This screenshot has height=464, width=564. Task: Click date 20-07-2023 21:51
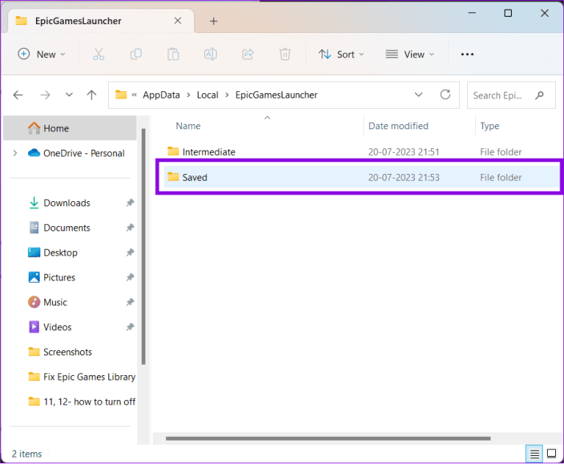[x=404, y=152]
